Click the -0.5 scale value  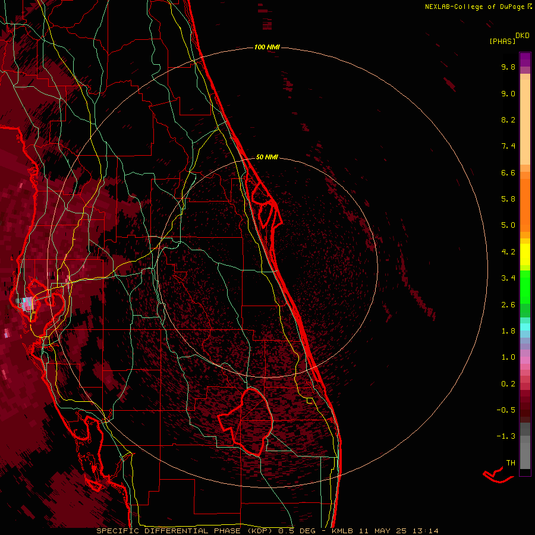click(506, 410)
